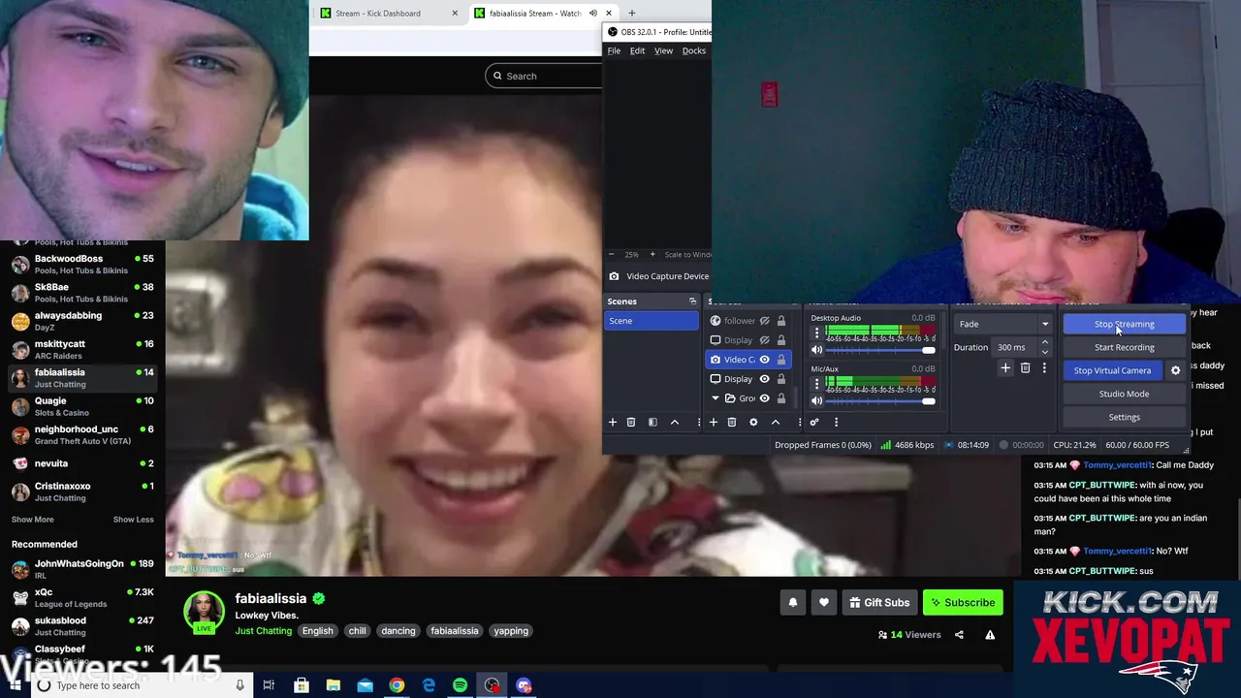The image size is (1241, 698).
Task: Hide the second visible Display source
Action: 764,379
